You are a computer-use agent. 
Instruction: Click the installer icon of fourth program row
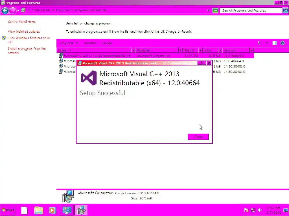(61, 71)
